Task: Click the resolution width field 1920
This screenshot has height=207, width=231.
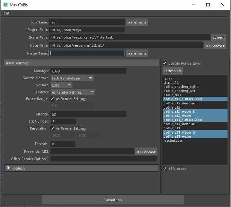Action: click(63, 135)
